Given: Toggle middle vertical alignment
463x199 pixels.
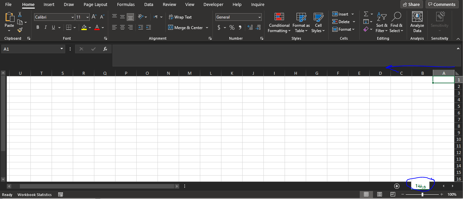Looking at the screenshot, I should point(122,17).
